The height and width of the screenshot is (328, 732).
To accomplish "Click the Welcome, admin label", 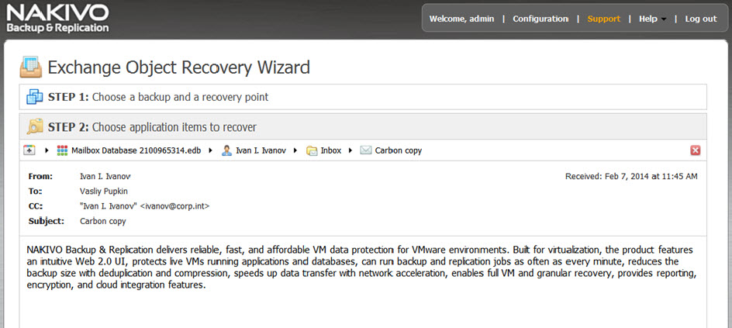I will pyautogui.click(x=461, y=19).
